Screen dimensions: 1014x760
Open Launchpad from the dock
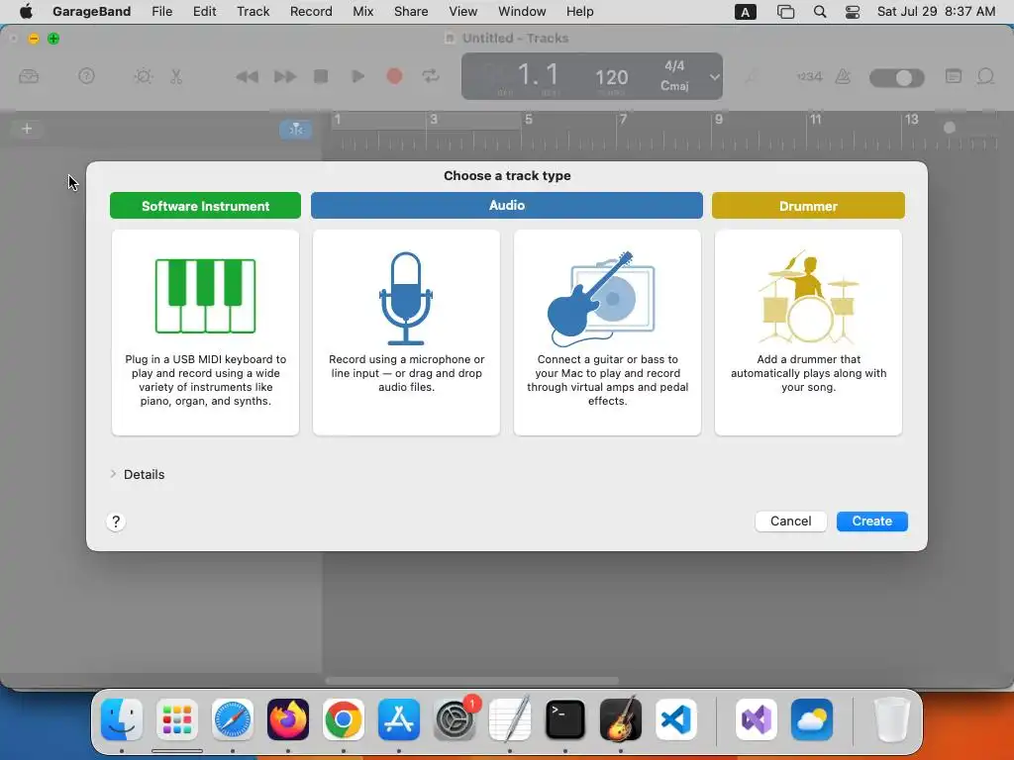[177, 720]
